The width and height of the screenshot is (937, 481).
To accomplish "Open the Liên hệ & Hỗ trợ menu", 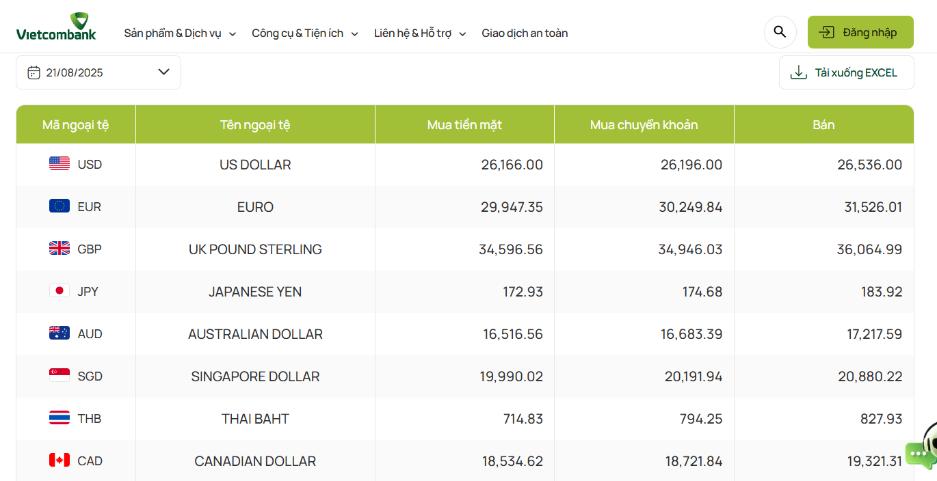I will click(x=419, y=32).
